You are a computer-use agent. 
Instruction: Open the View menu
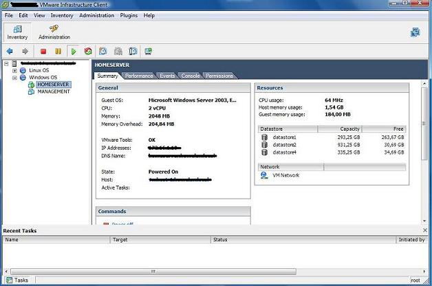pos(39,15)
